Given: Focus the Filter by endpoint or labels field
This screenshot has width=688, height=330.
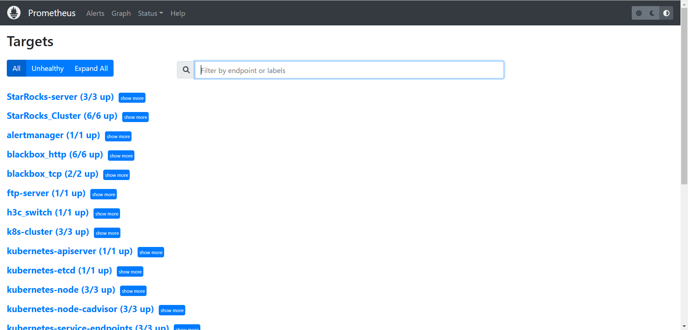Looking at the screenshot, I should [x=349, y=70].
